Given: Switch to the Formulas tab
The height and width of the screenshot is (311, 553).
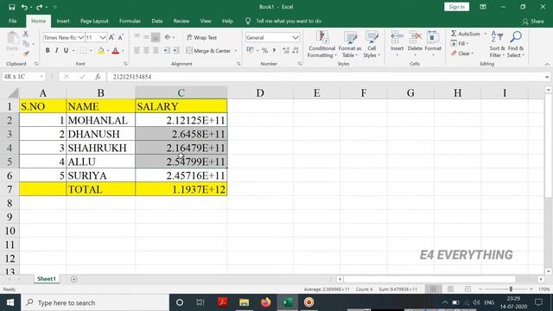Looking at the screenshot, I should point(130,21).
